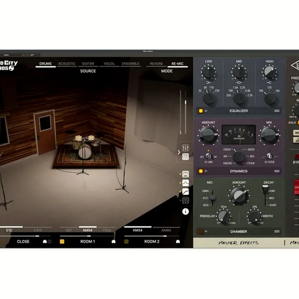This screenshot has height=299, width=299.
Task: Click the MID frequency knob
Action: click(239, 98)
